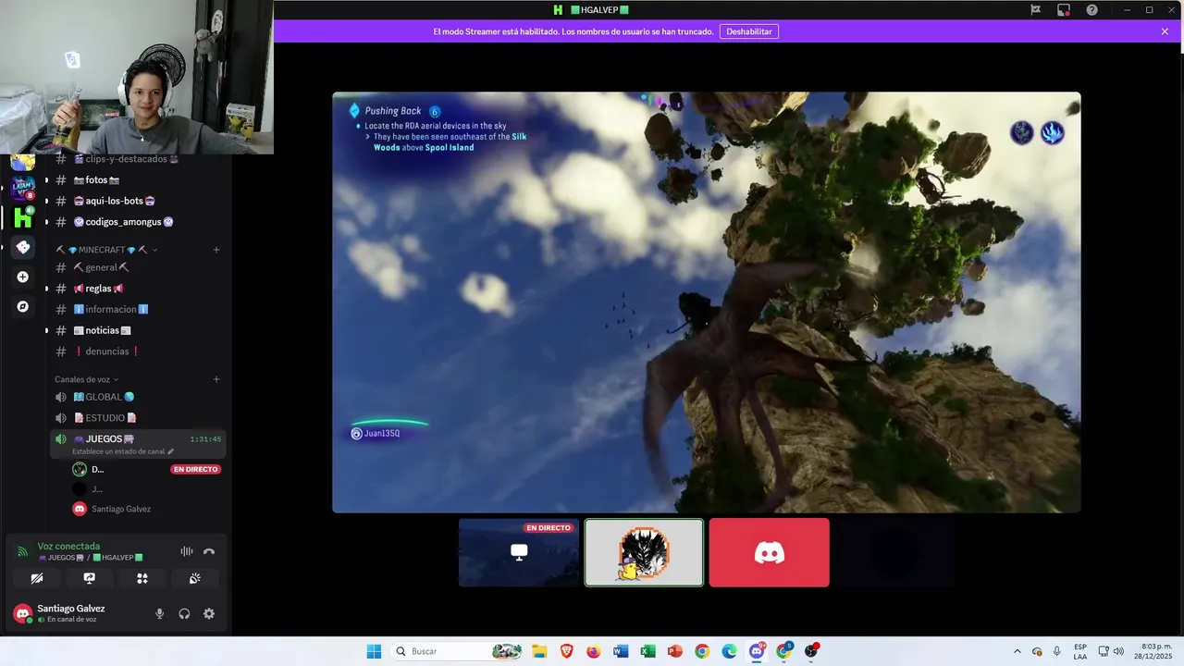Screen dimensions: 1184x666
Task: Collapse the MINECRAFT category
Action: coord(106,250)
